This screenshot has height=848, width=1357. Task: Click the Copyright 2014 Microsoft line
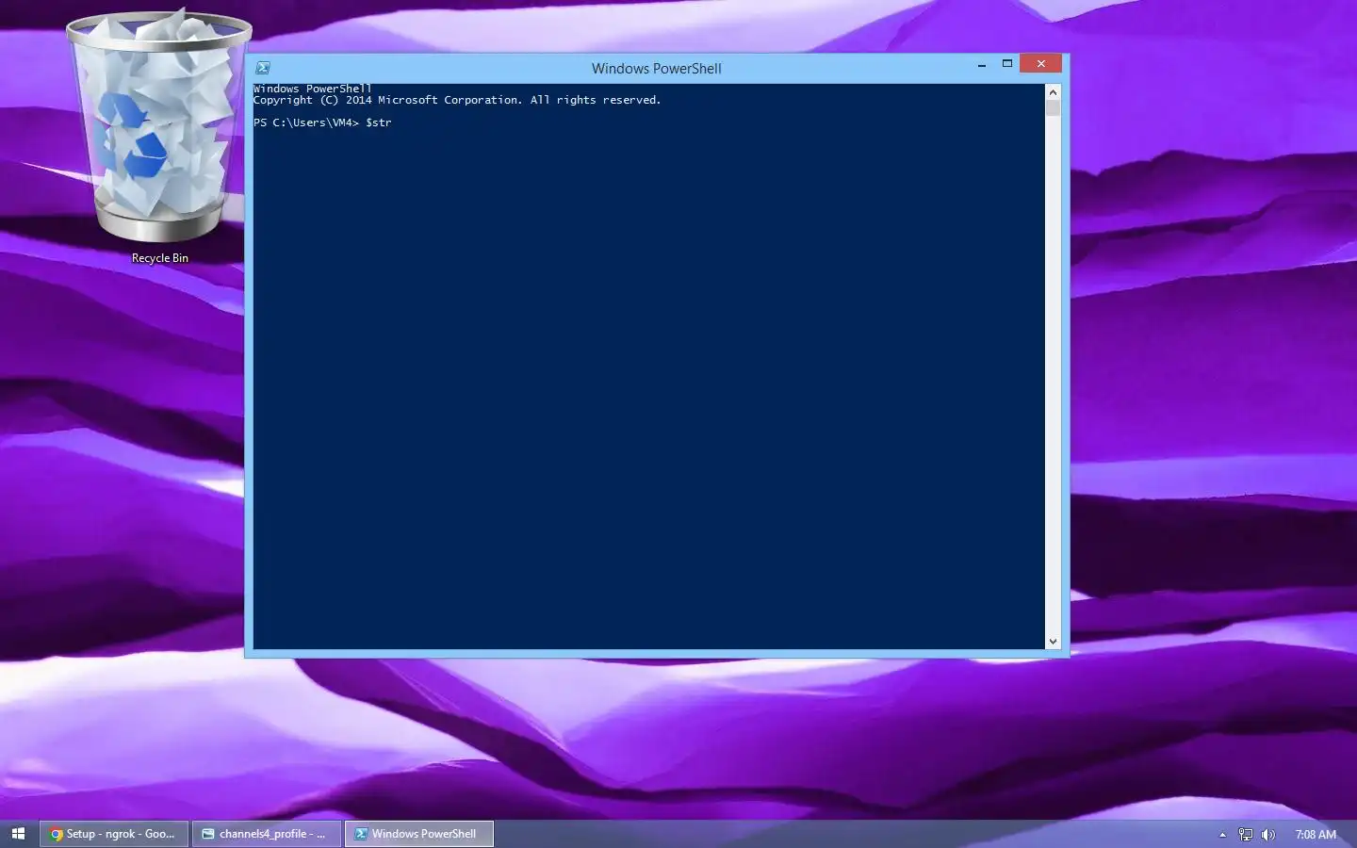point(457,100)
